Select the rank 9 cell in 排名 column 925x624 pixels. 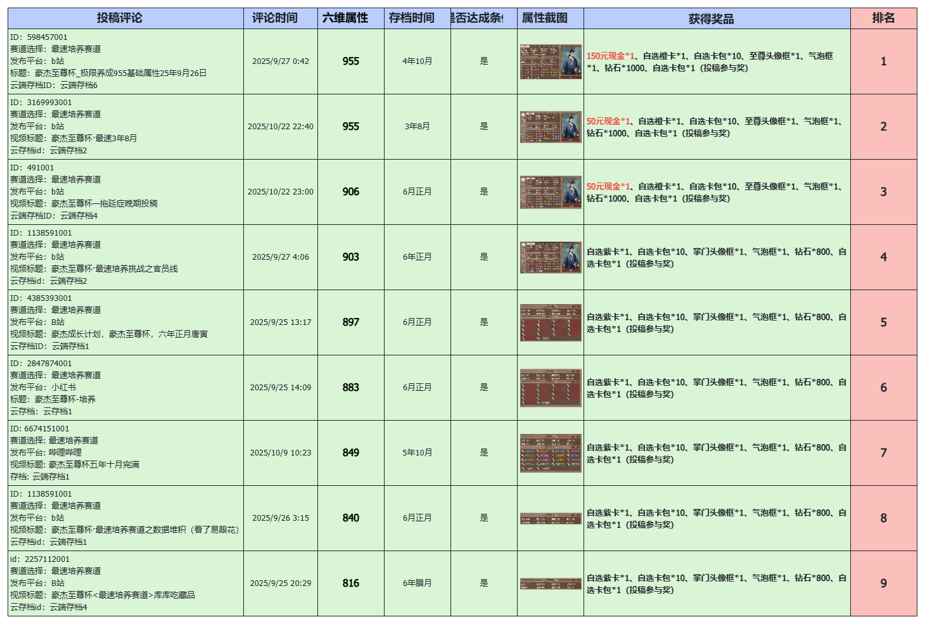click(x=884, y=583)
